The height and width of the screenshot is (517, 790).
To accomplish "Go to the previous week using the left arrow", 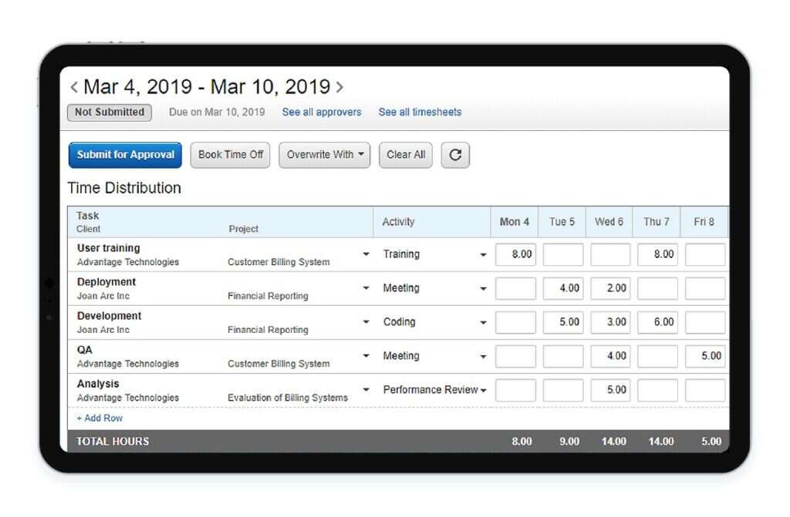I will (x=73, y=86).
